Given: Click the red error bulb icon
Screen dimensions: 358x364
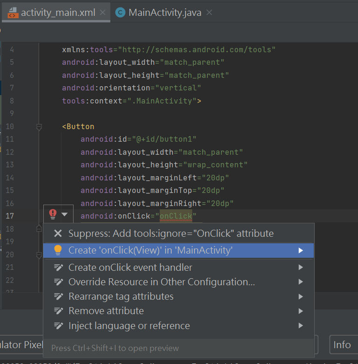Looking at the screenshot, I should pos(53,214).
